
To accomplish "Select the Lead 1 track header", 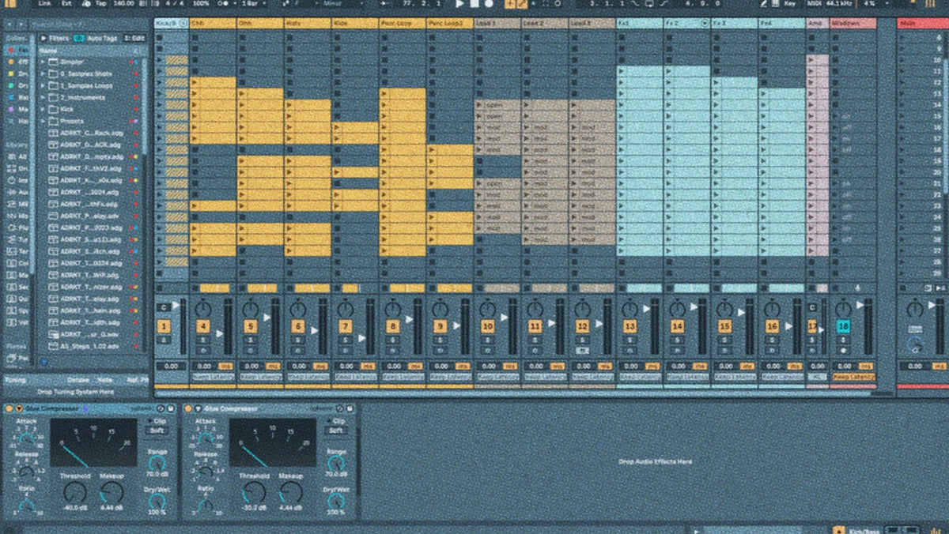I will click(x=497, y=24).
